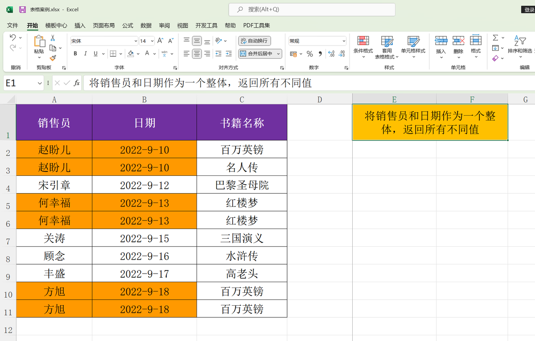Open the 套用表格格式 table format menu
The width and height of the screenshot is (535, 341).
[387, 47]
